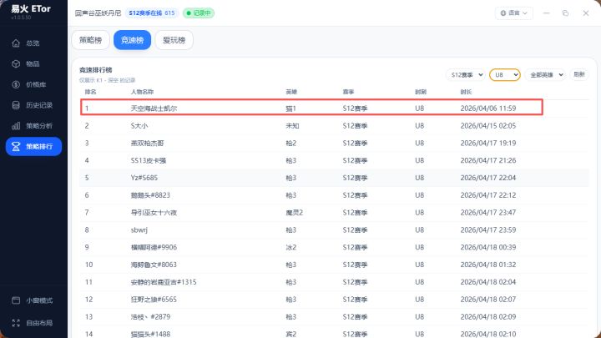Click hero 未知 in the S大小 row
This screenshot has width=601, height=338.
292,126
